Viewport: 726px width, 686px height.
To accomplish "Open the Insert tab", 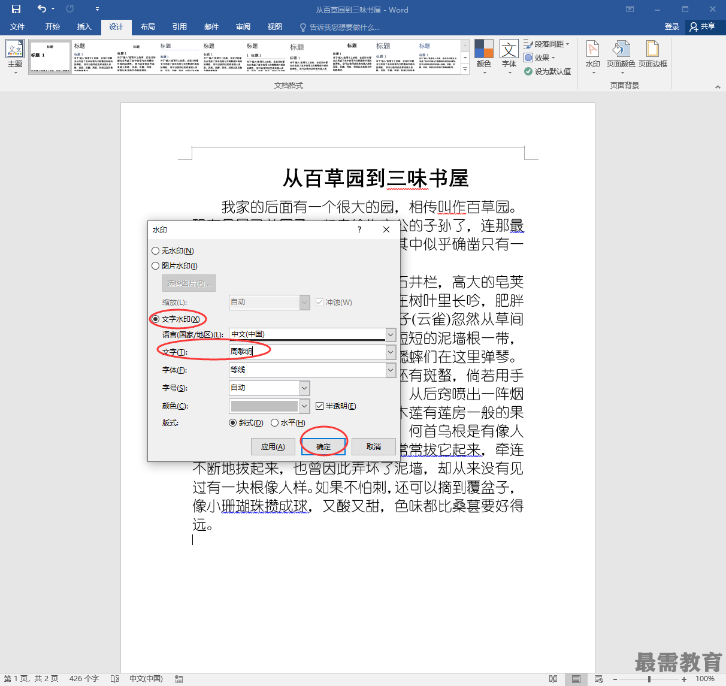I will 84,27.
